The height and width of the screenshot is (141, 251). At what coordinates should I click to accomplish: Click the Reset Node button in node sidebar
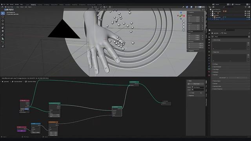(196, 84)
